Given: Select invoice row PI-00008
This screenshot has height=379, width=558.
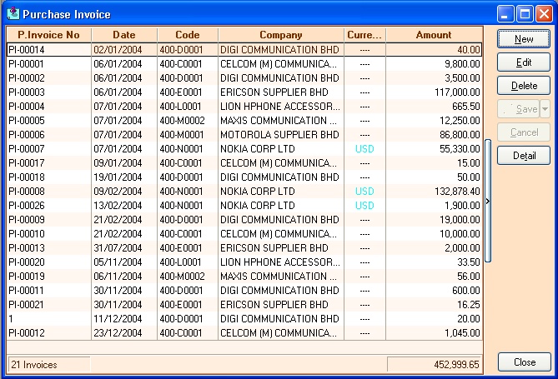Looking at the screenshot, I should pyautogui.click(x=244, y=192).
